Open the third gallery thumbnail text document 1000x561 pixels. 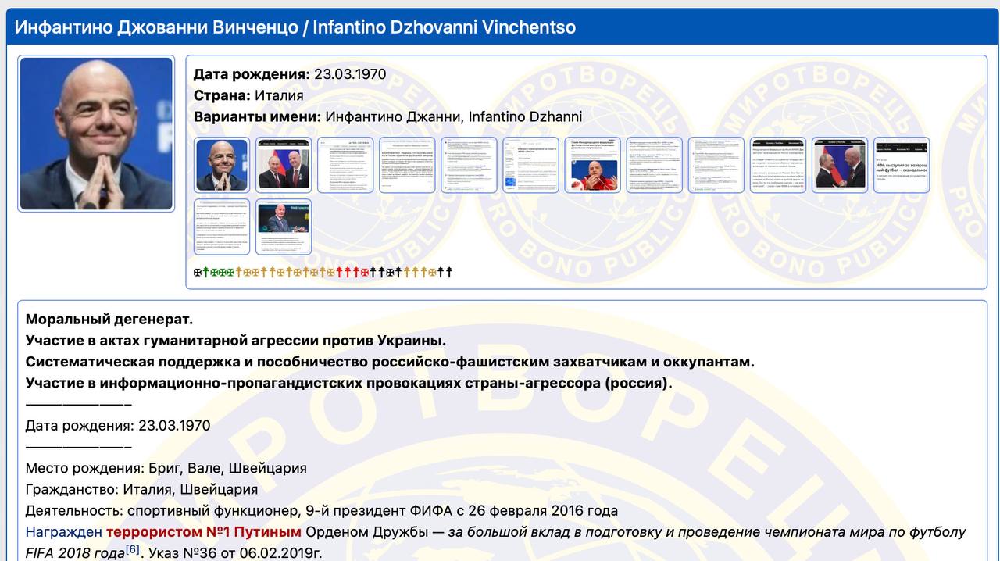pos(345,165)
